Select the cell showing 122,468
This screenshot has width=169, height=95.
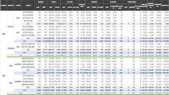[x=88, y=12]
